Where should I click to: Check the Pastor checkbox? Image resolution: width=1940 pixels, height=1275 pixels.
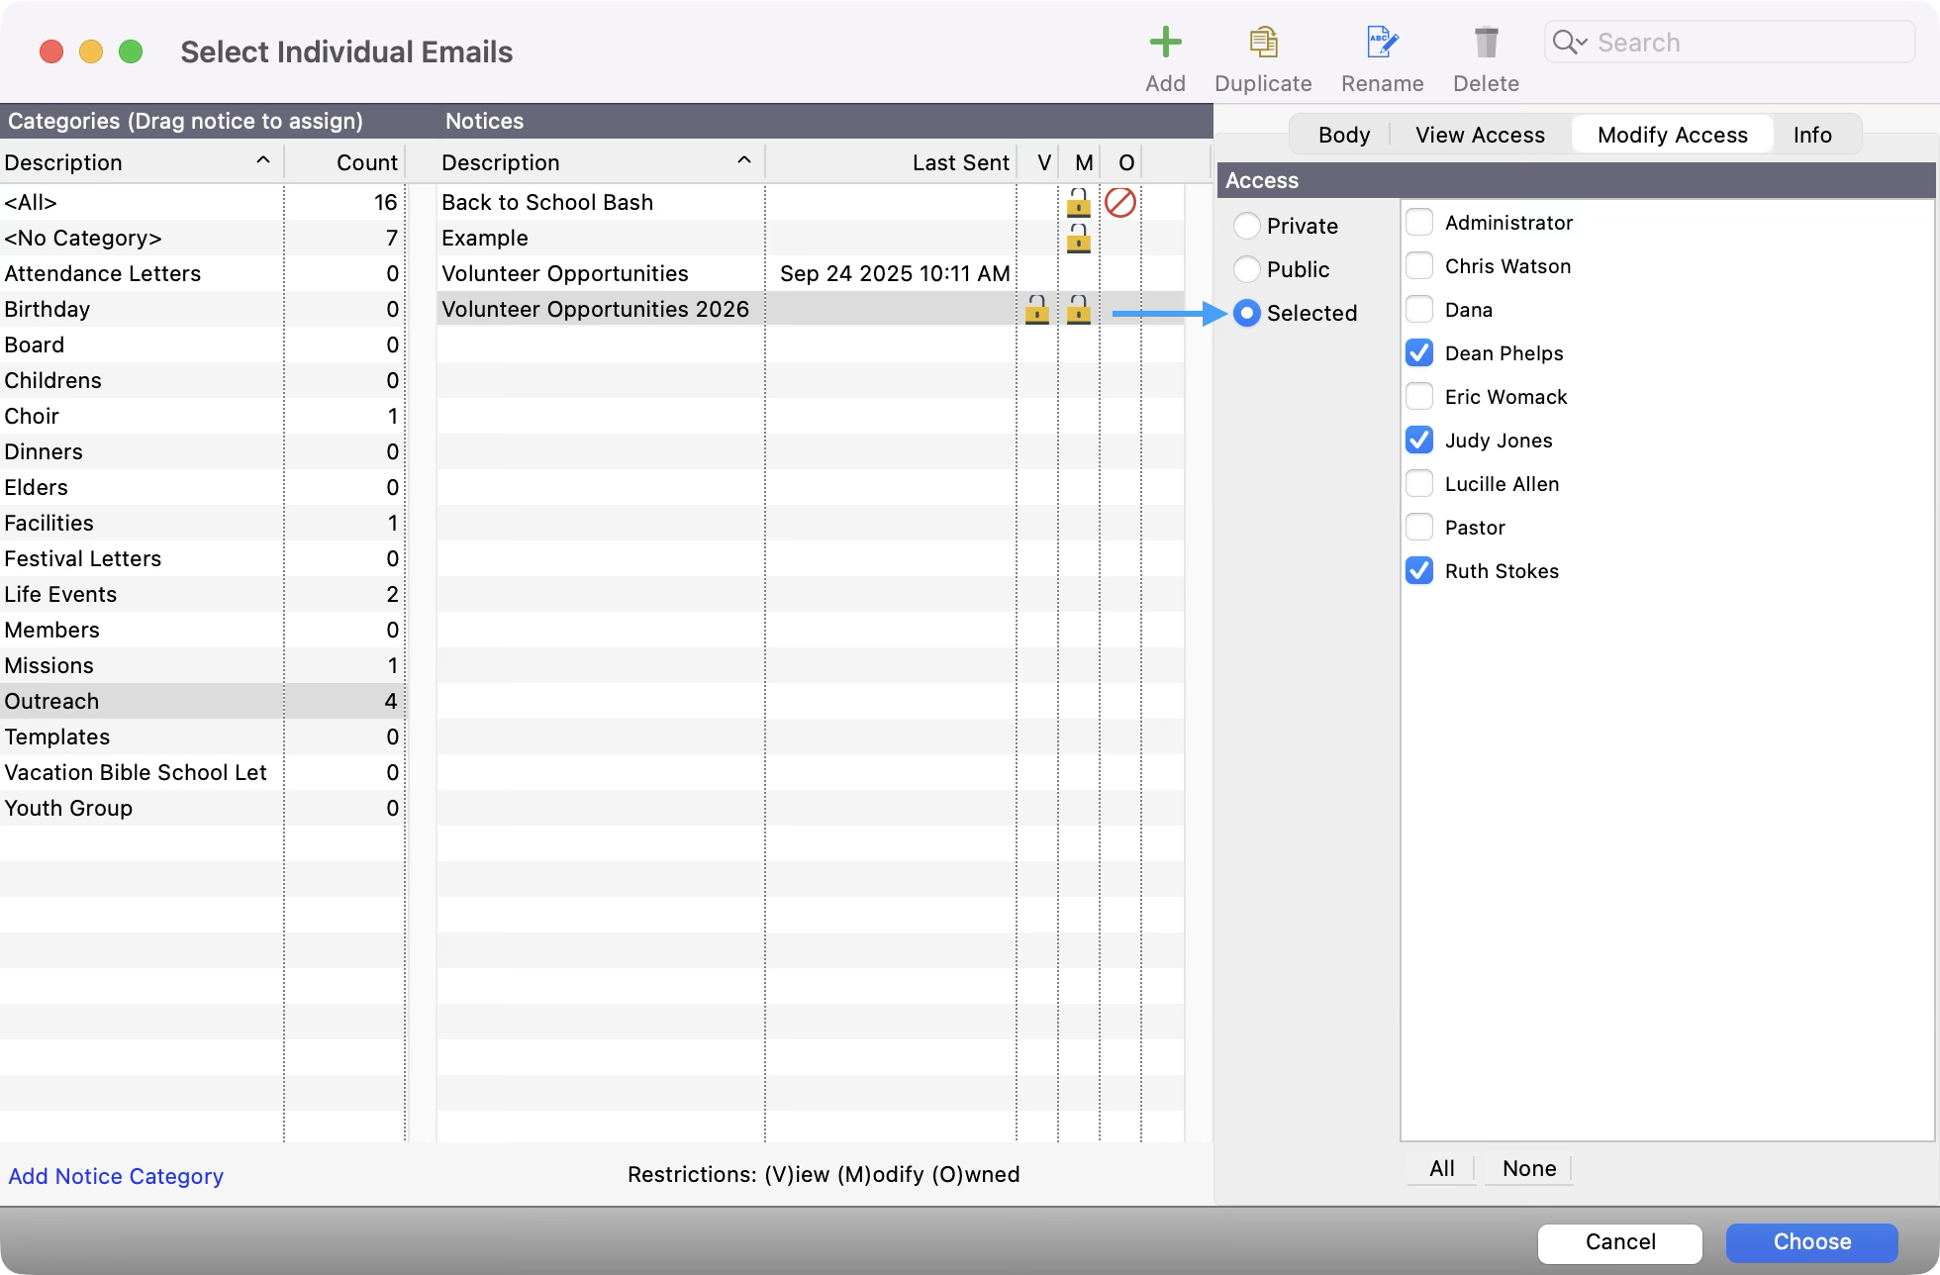coord(1419,528)
